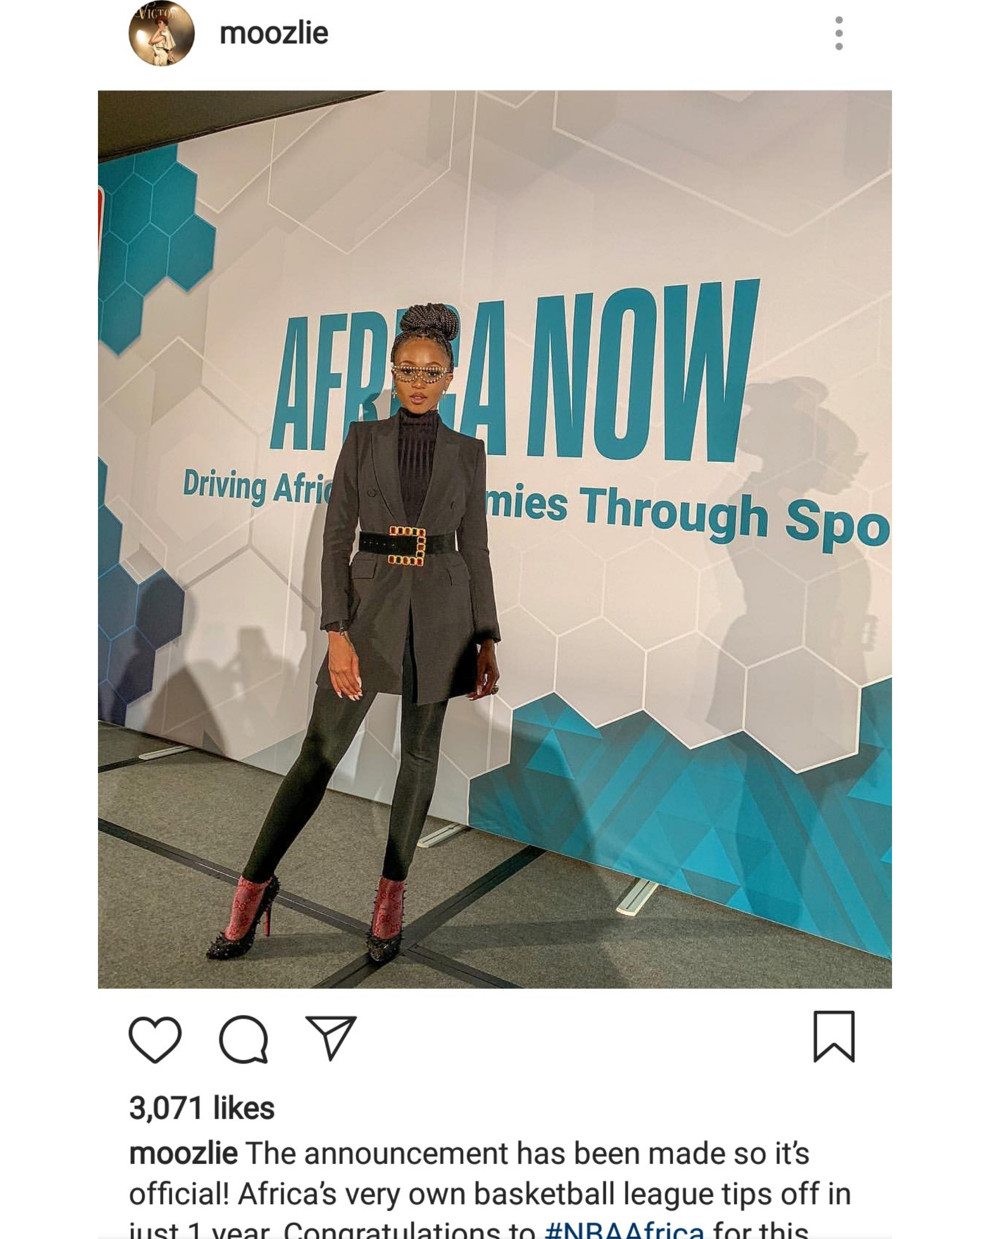The image size is (990, 1239).
Task: Open the three-dot post options menu
Action: (x=839, y=34)
